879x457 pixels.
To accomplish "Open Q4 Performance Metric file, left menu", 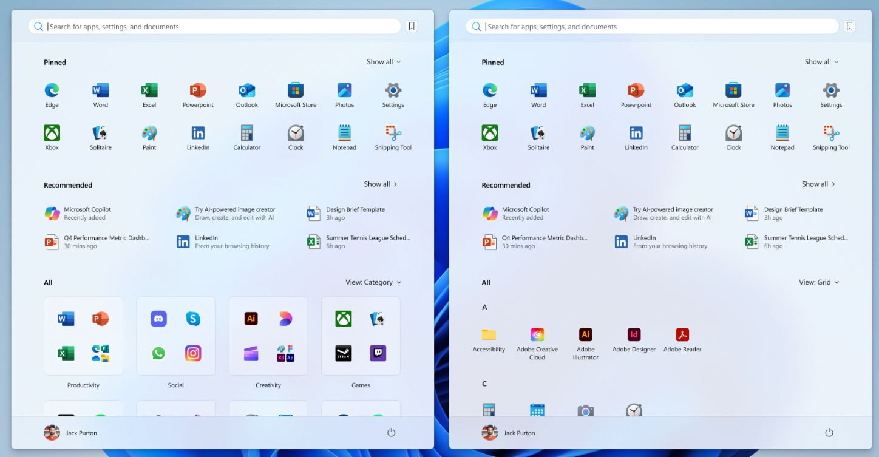I will [97, 242].
